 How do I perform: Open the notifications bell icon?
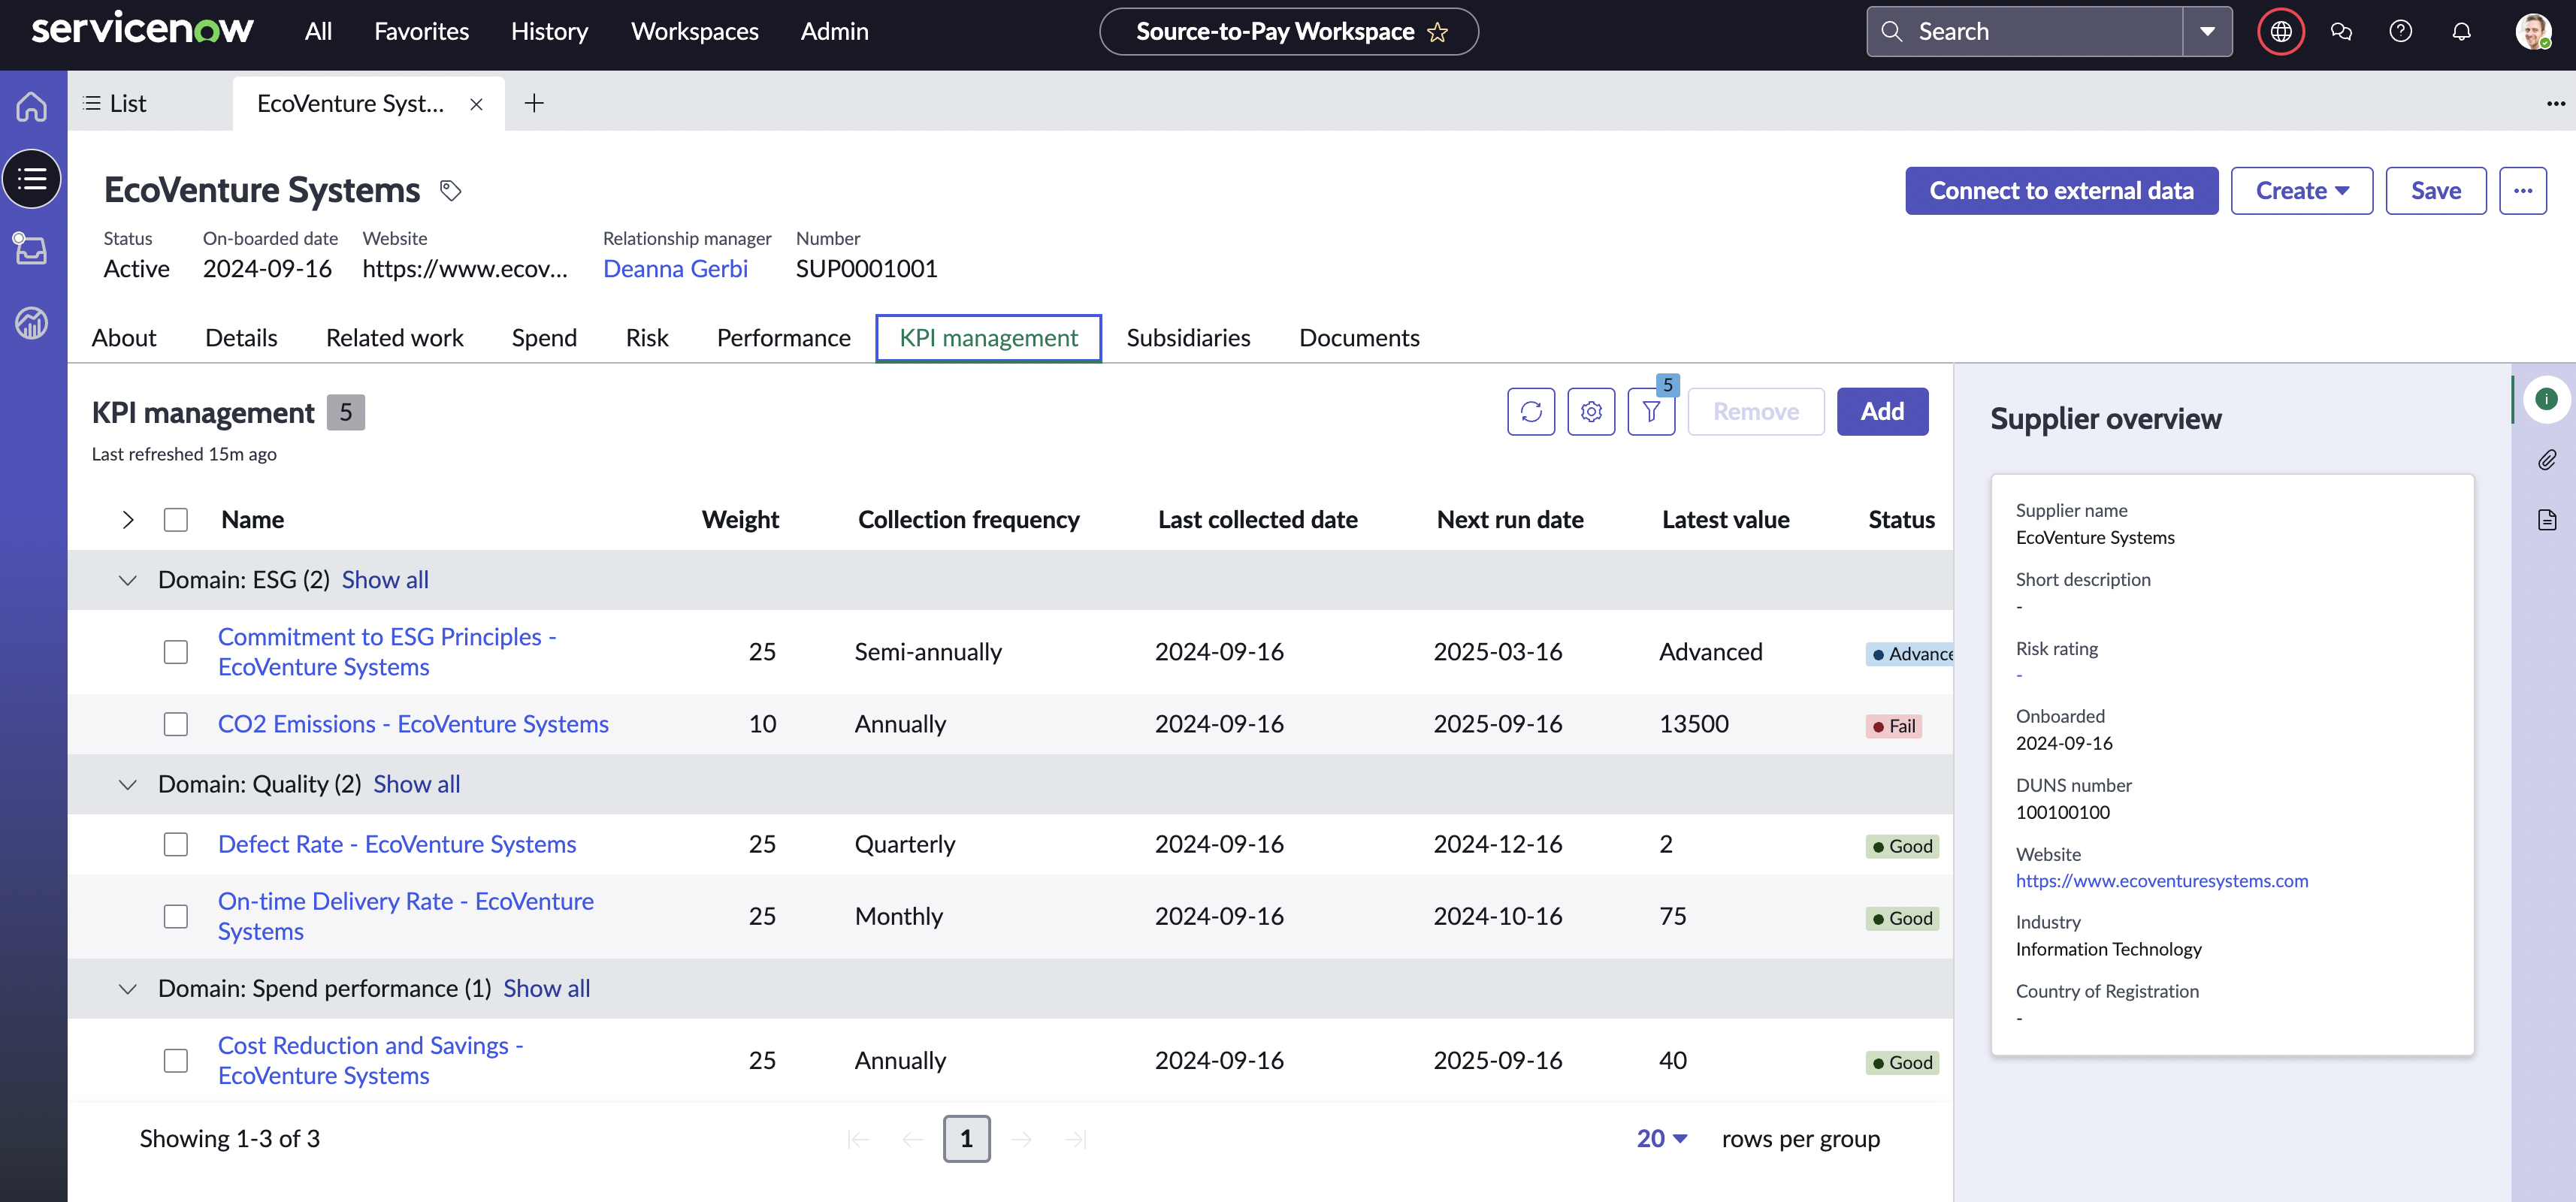pyautogui.click(x=2461, y=32)
